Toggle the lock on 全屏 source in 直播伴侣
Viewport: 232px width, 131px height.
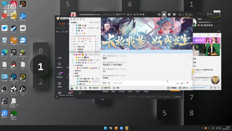pos(60,32)
